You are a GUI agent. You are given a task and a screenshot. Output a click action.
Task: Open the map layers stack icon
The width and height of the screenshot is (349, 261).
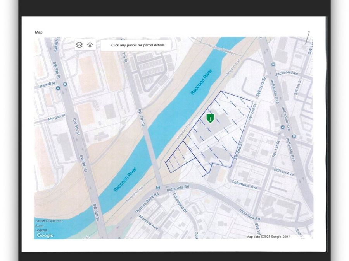pos(79,45)
